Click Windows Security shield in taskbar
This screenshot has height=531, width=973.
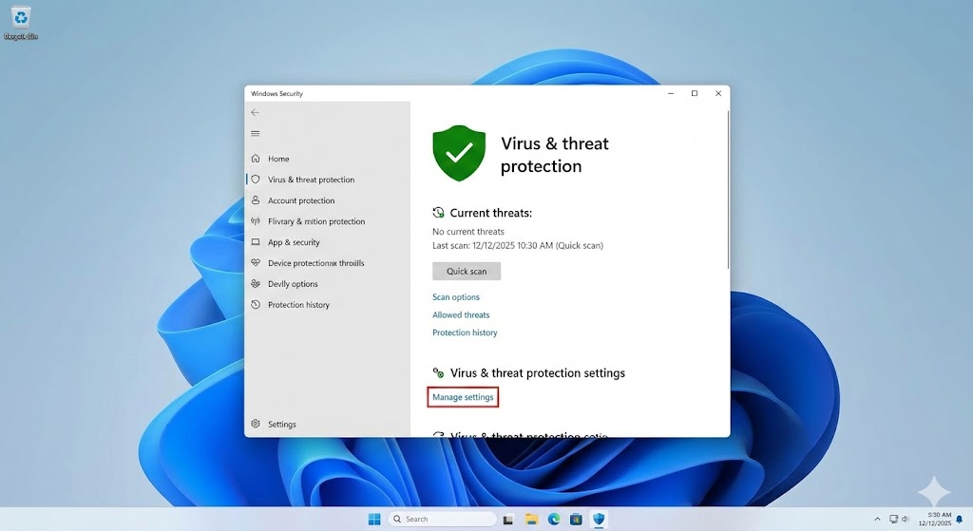point(599,520)
